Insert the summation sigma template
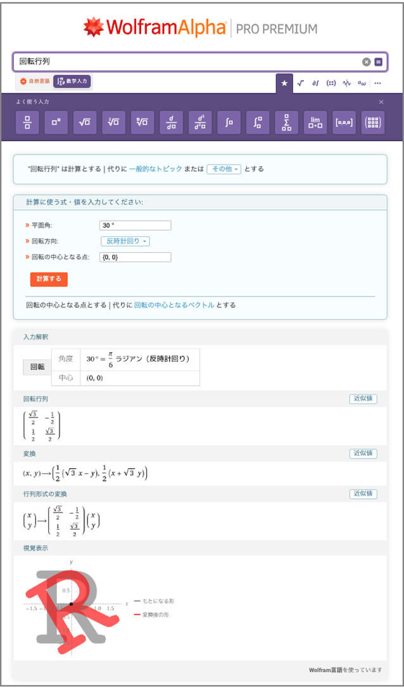The width and height of the screenshot is (404, 688). pos(286,122)
